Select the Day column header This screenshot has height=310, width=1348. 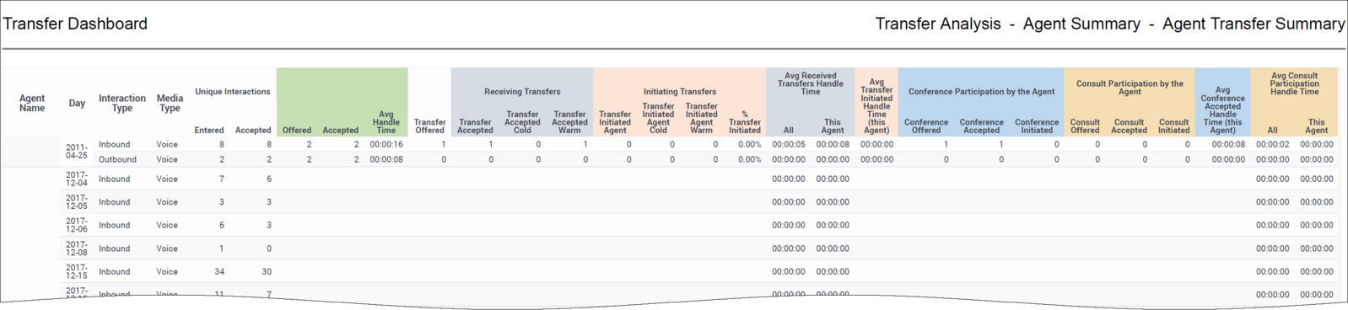[77, 104]
